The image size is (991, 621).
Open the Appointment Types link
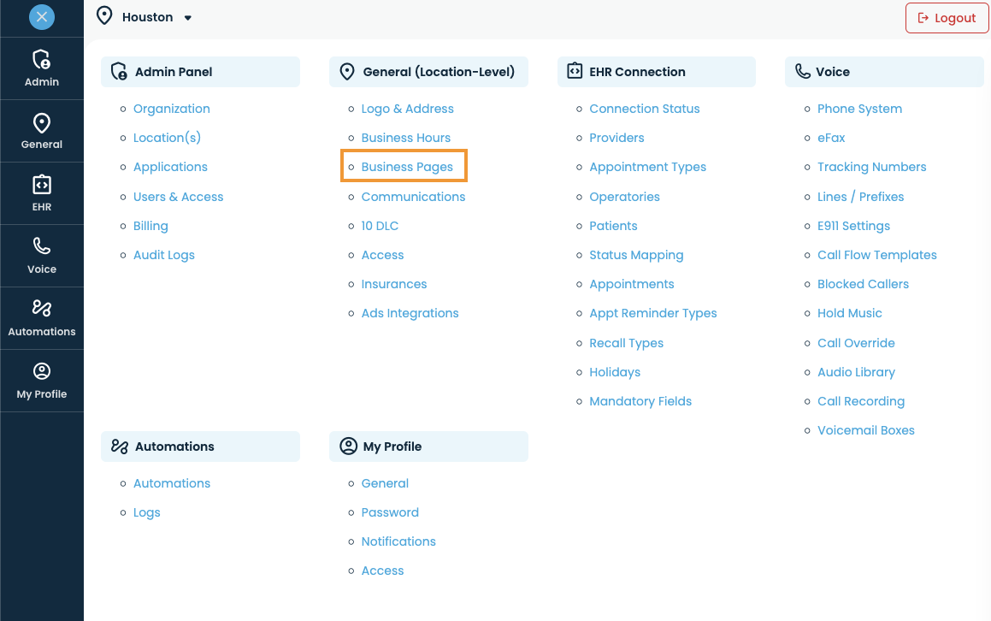pos(647,167)
